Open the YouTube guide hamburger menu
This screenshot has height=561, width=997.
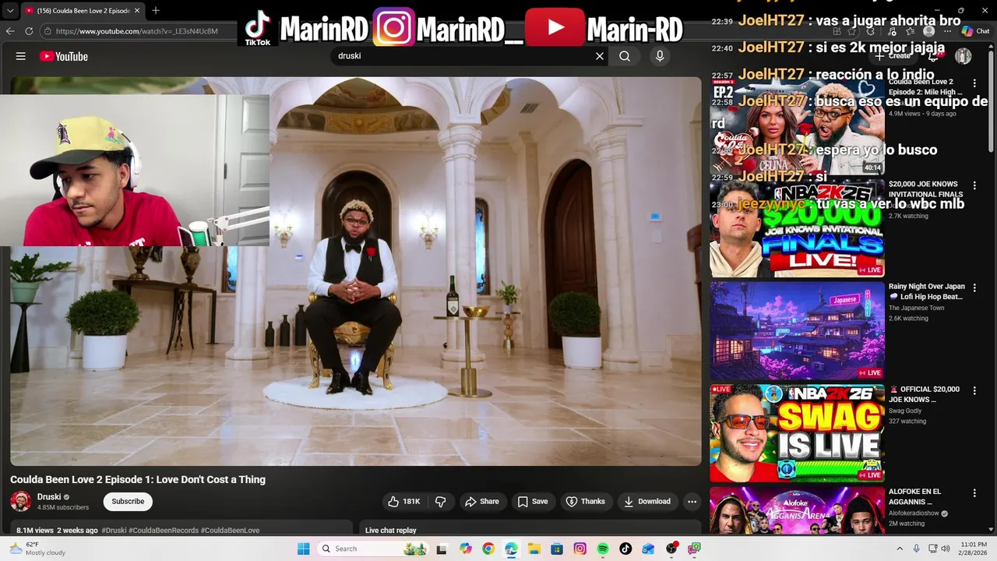[21, 56]
